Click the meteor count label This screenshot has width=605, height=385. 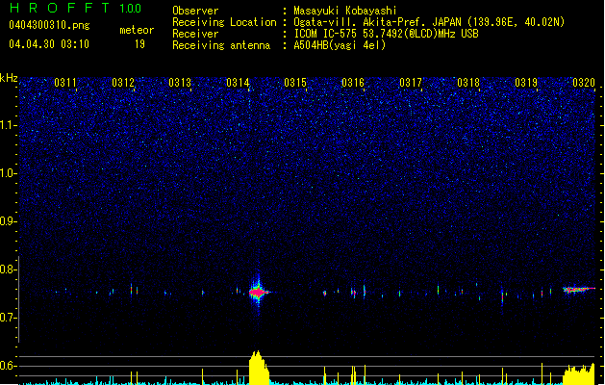click(x=137, y=30)
